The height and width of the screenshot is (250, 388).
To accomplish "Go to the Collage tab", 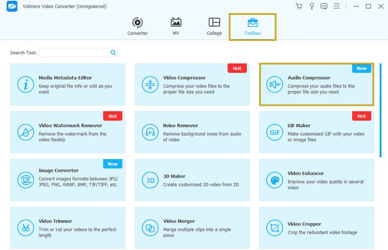I will point(214,26).
